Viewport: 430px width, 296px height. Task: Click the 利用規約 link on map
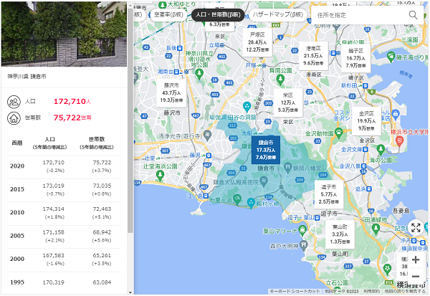372,291
